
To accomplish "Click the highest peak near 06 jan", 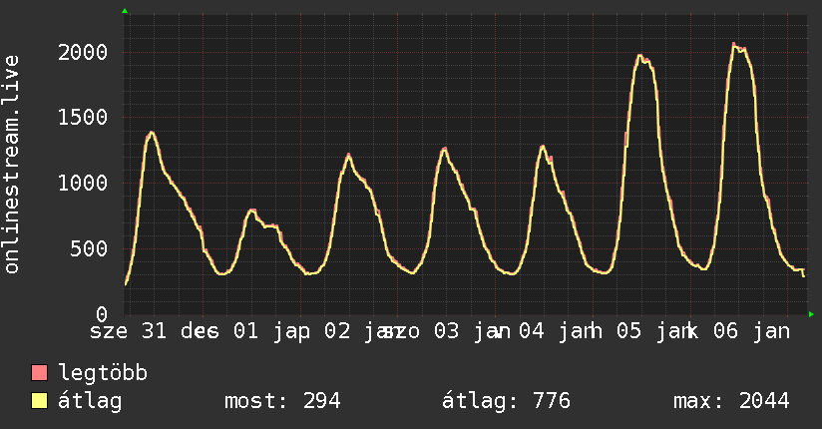I will coord(734,44).
